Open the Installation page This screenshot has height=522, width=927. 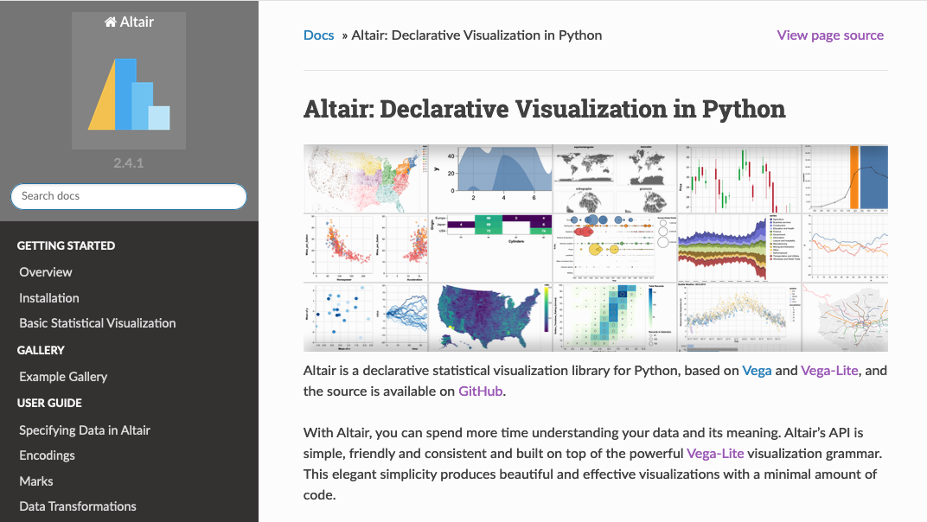49,298
